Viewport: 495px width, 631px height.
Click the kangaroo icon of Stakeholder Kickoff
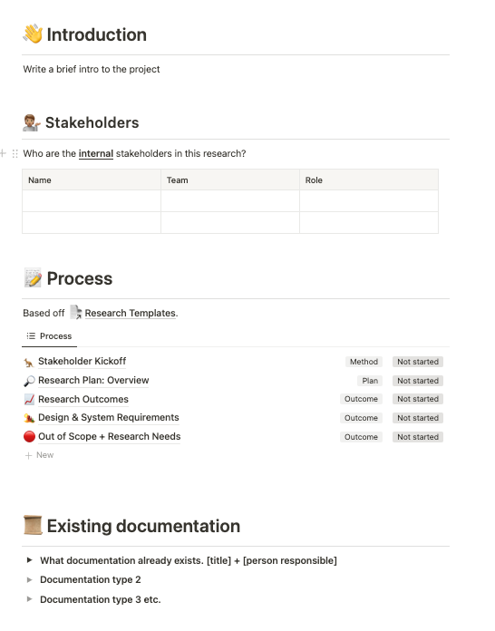coord(29,363)
